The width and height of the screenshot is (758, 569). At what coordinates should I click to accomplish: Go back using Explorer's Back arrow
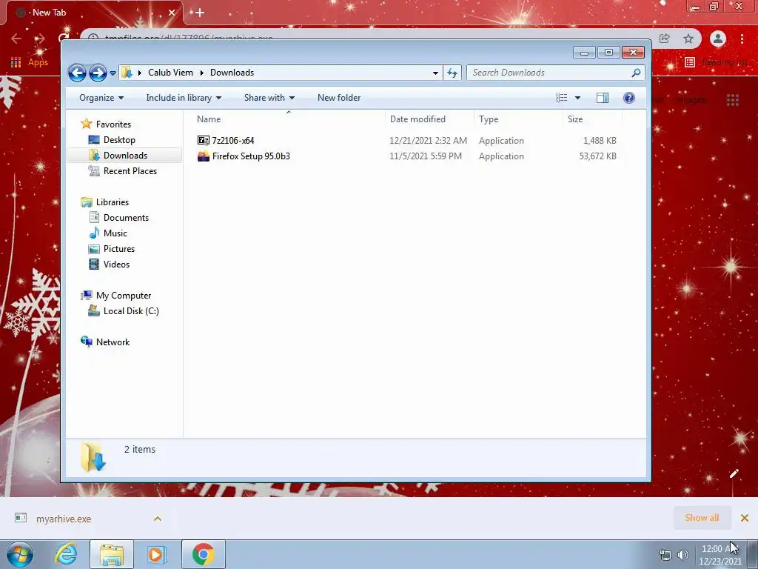(77, 73)
